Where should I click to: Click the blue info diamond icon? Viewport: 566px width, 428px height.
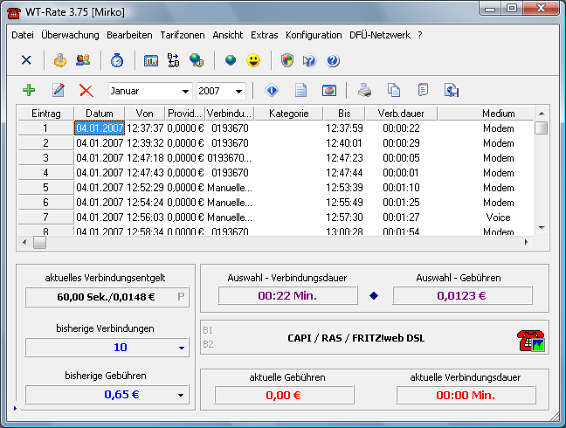point(272,90)
